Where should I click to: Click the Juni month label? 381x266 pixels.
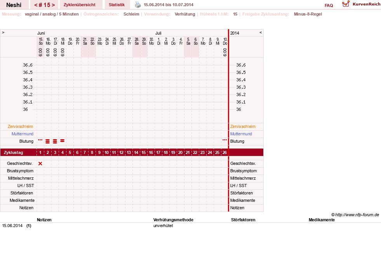click(x=41, y=33)
